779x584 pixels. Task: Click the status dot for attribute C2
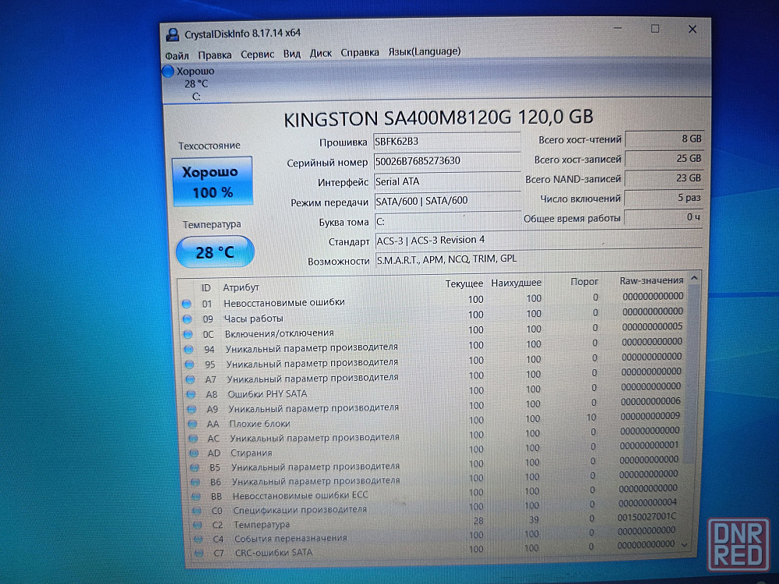click(198, 524)
